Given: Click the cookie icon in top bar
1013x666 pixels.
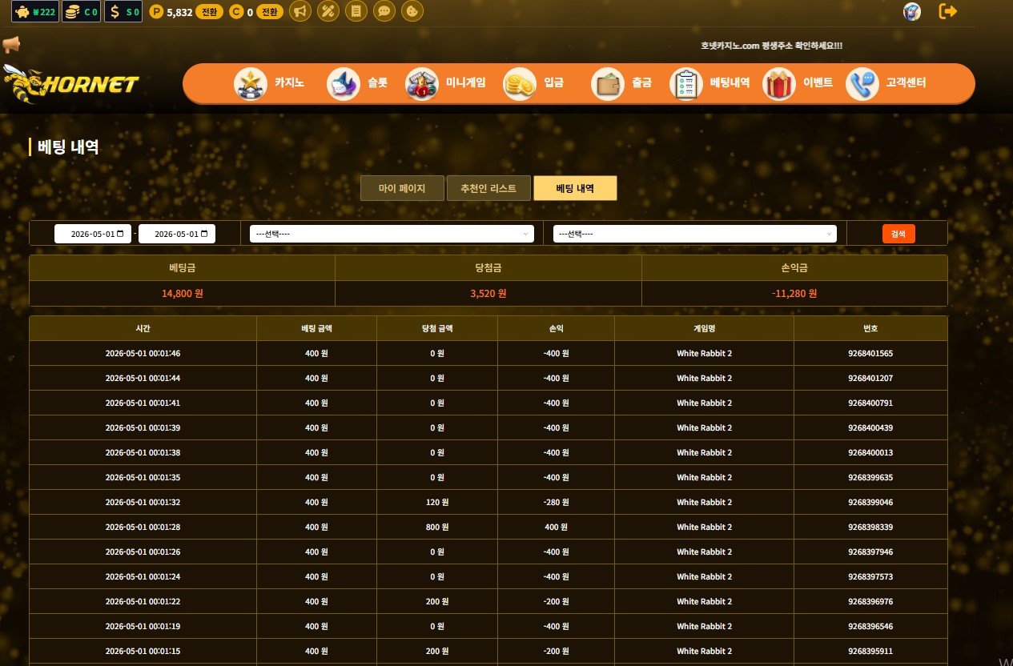Looking at the screenshot, I should point(412,11).
